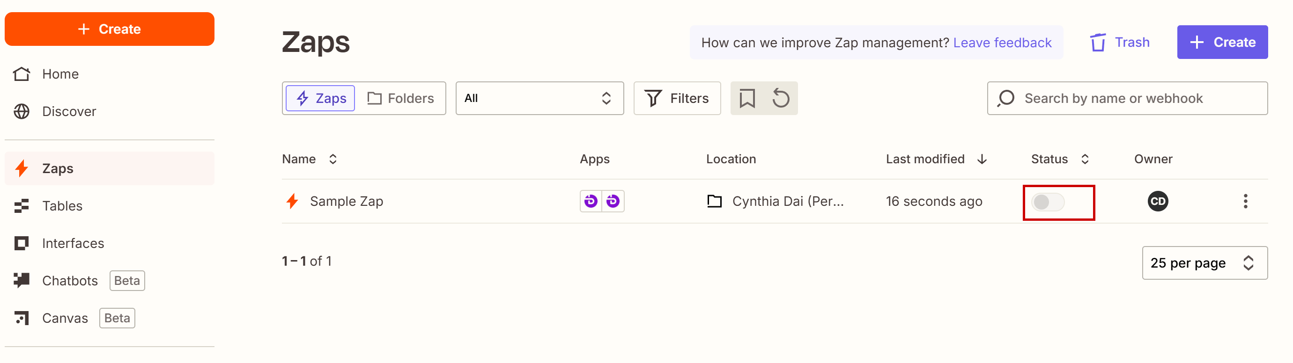Screen dimensions: 1293x363
Task: Open the Filters button
Action: tap(677, 98)
